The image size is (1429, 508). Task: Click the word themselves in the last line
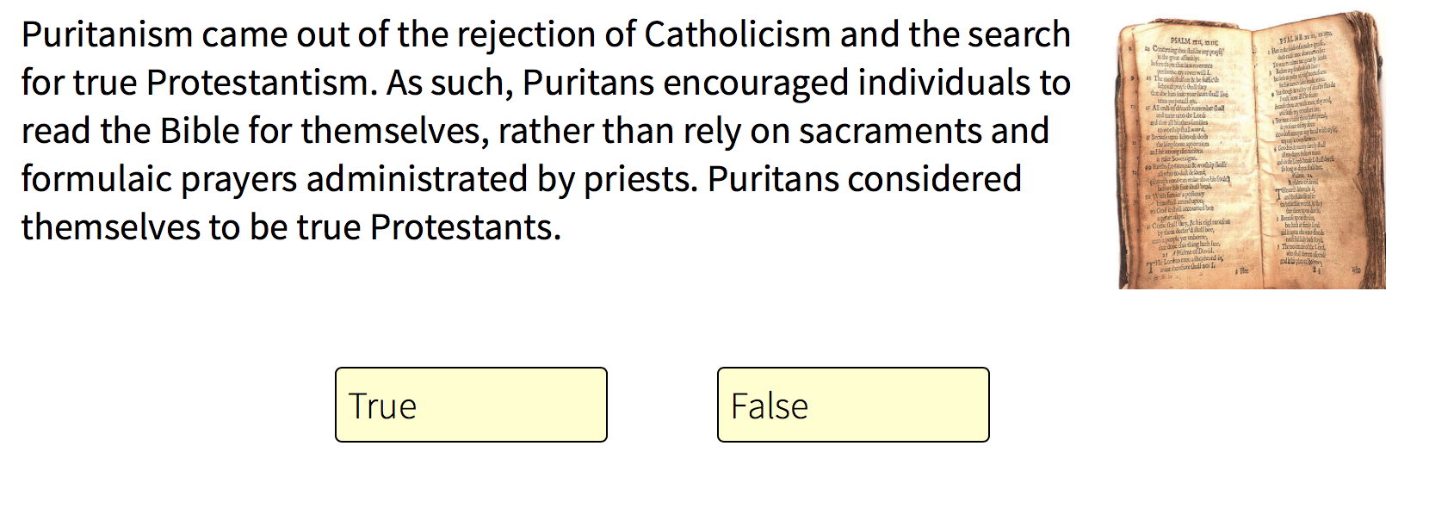(x=108, y=228)
